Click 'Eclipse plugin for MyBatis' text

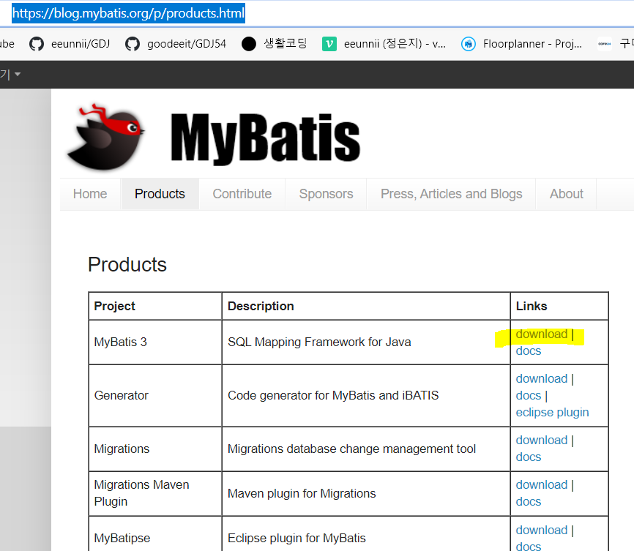pos(297,538)
